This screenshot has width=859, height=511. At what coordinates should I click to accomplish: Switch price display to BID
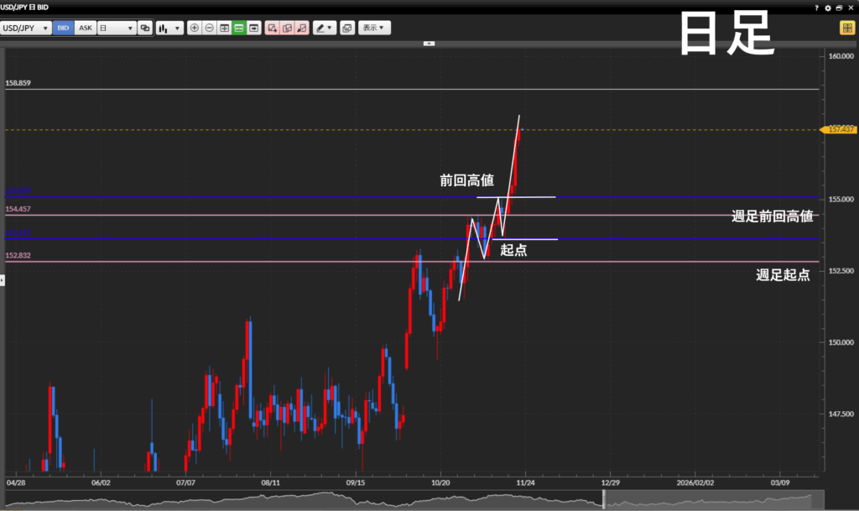63,28
